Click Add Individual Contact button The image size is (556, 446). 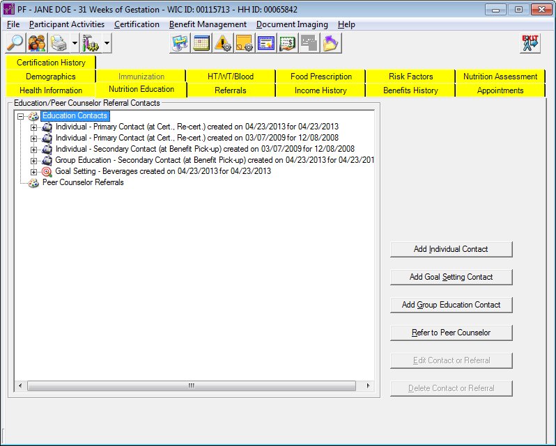tap(451, 249)
